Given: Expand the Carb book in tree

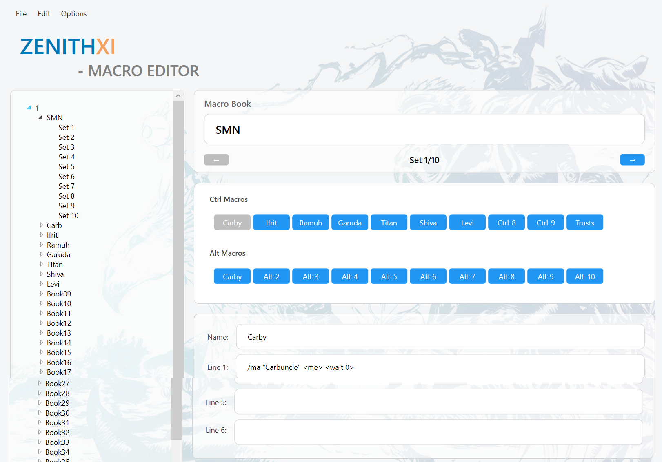Looking at the screenshot, I should [x=41, y=225].
